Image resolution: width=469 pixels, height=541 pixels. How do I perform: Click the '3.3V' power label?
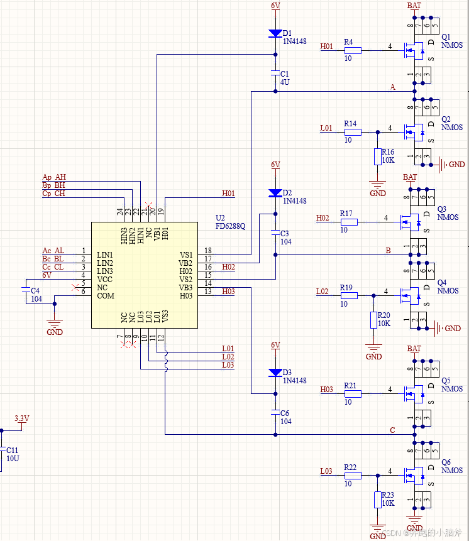click(x=22, y=418)
